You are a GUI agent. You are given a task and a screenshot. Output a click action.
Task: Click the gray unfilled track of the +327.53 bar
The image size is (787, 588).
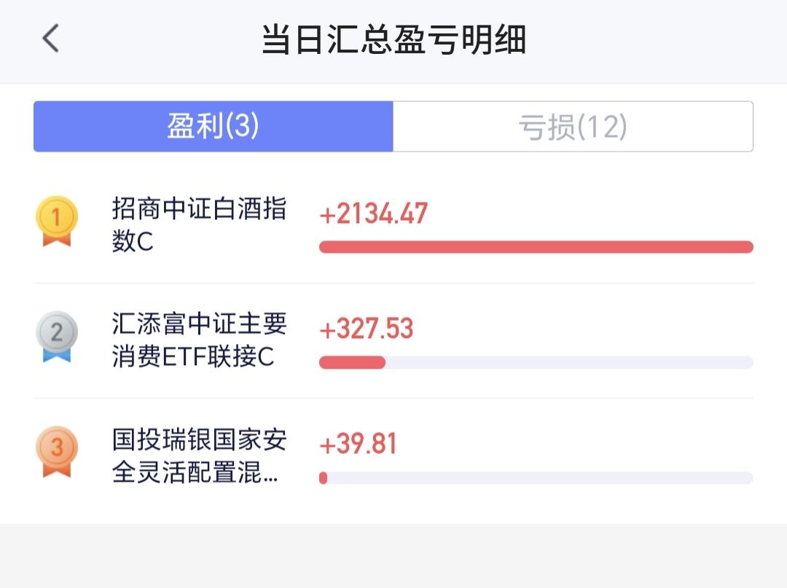pos(568,362)
